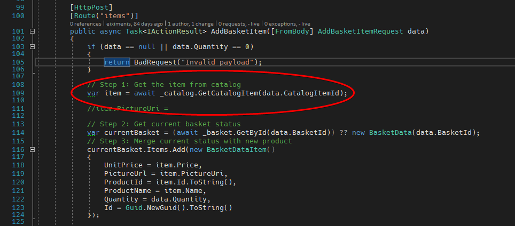Screen dimensions: 515x226
Task: Collapse the if block at line 103
Action: (x=32, y=47)
